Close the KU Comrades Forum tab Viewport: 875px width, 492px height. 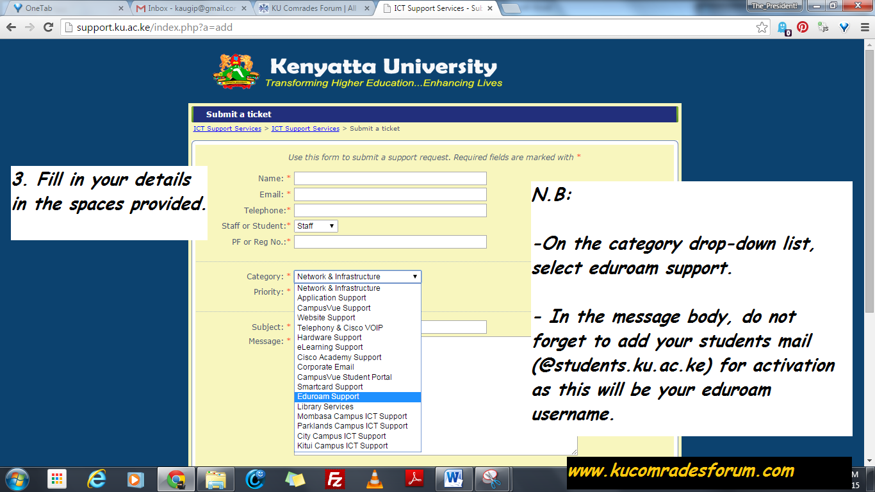click(x=368, y=8)
